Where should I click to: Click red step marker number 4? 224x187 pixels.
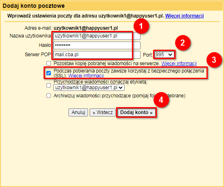pos(161,100)
